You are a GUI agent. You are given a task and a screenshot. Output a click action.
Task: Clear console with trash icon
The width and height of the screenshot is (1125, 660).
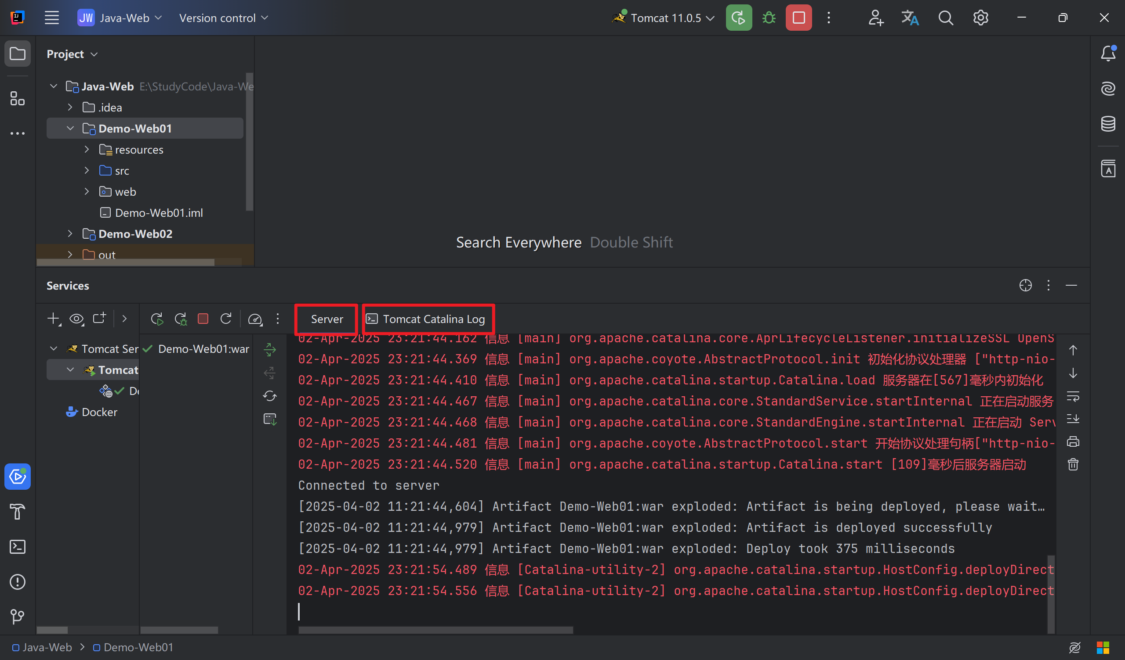pyautogui.click(x=1073, y=465)
